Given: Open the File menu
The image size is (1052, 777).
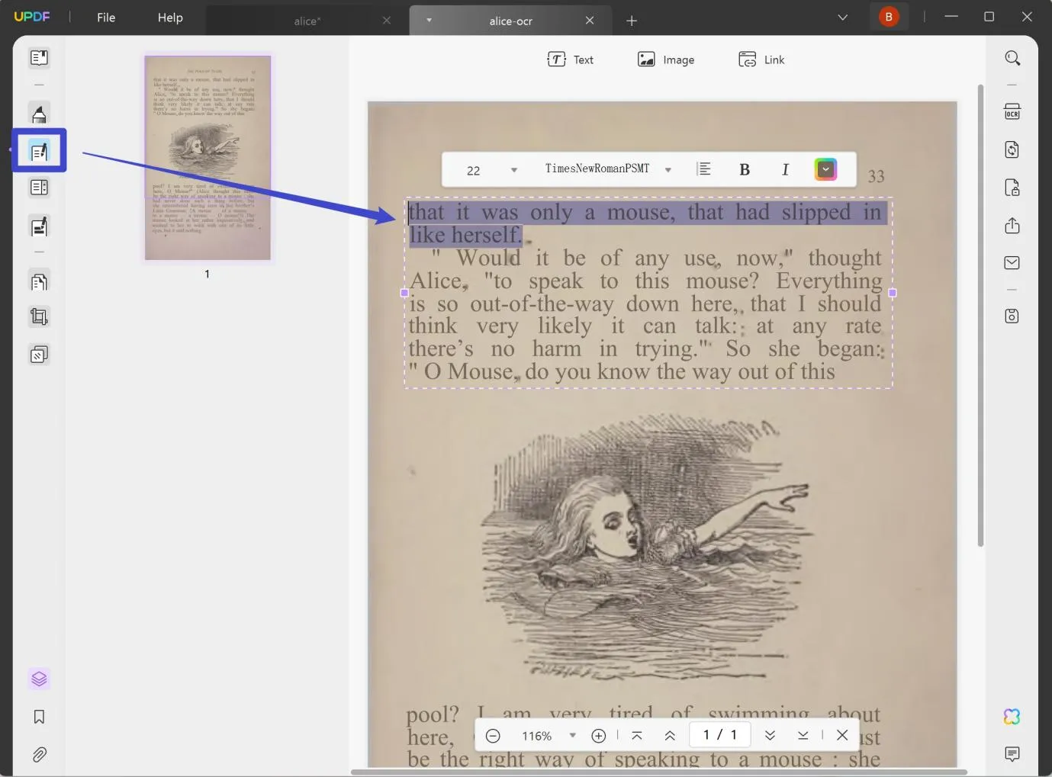Looking at the screenshot, I should point(106,17).
